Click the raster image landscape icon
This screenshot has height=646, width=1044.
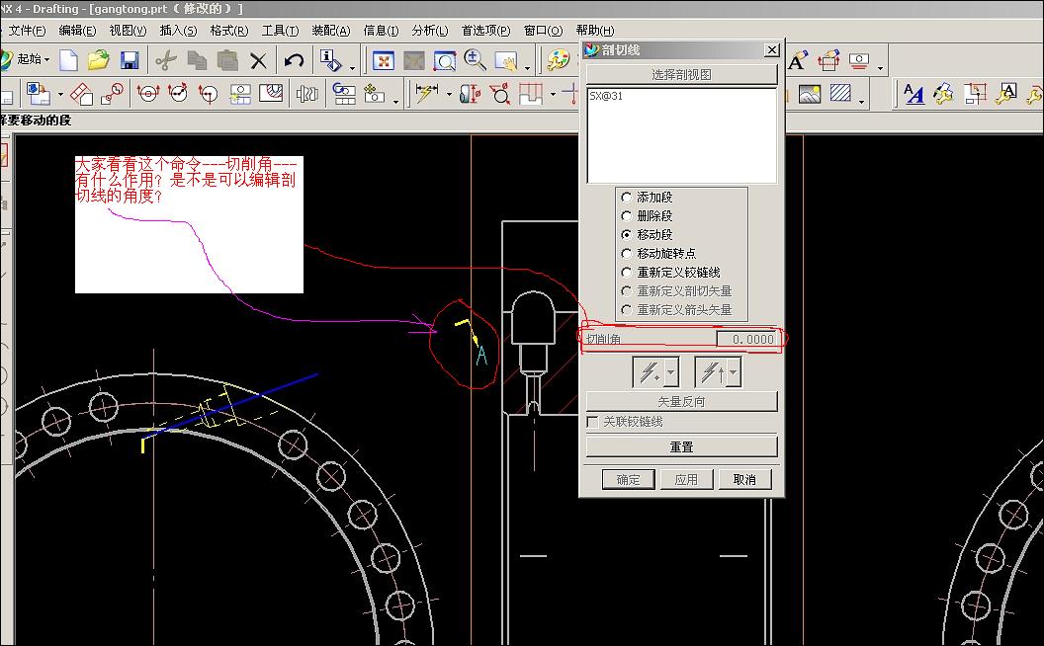click(810, 94)
